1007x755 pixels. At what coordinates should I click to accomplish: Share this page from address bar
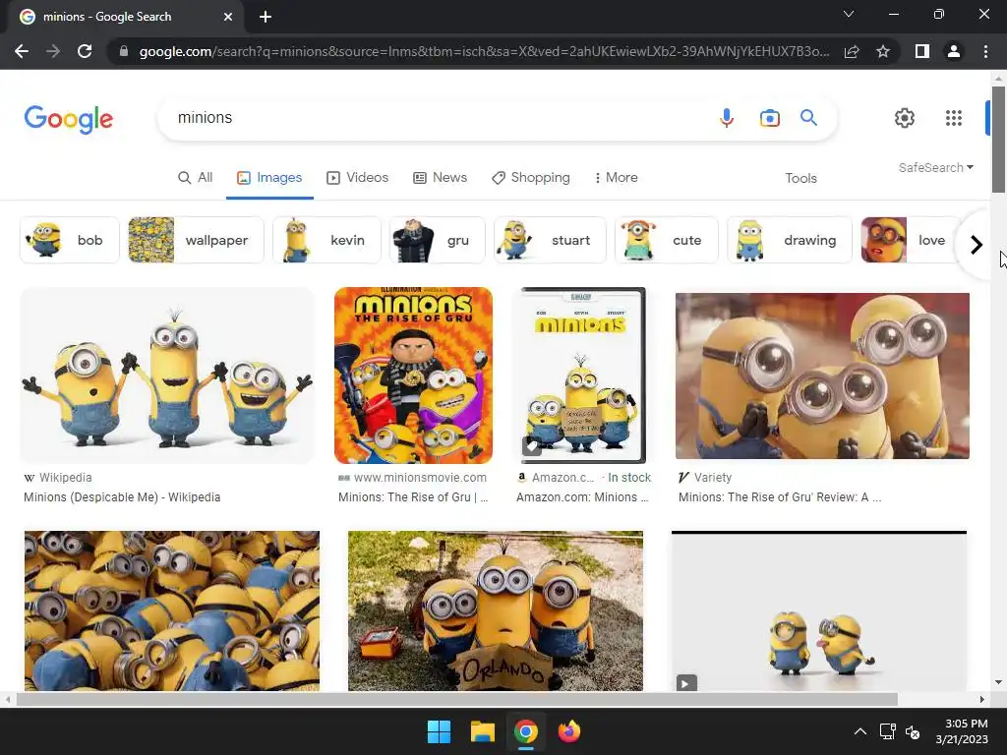coord(852,51)
